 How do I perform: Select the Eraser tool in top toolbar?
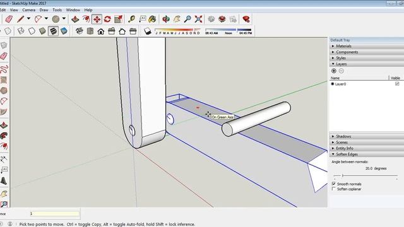9,19
